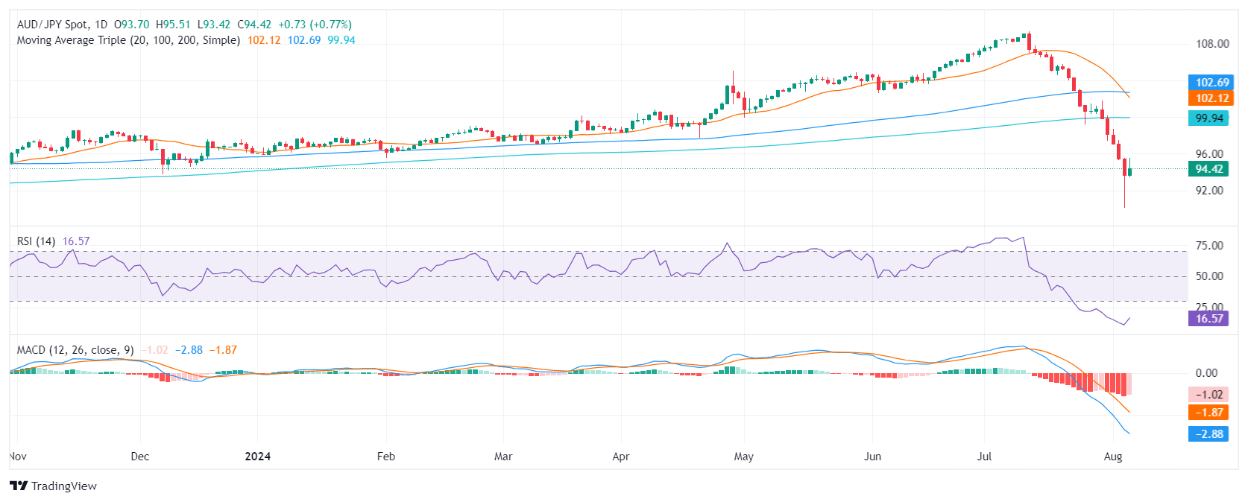Click the 2024 label on time axis
The image size is (1248, 502).
click(258, 457)
